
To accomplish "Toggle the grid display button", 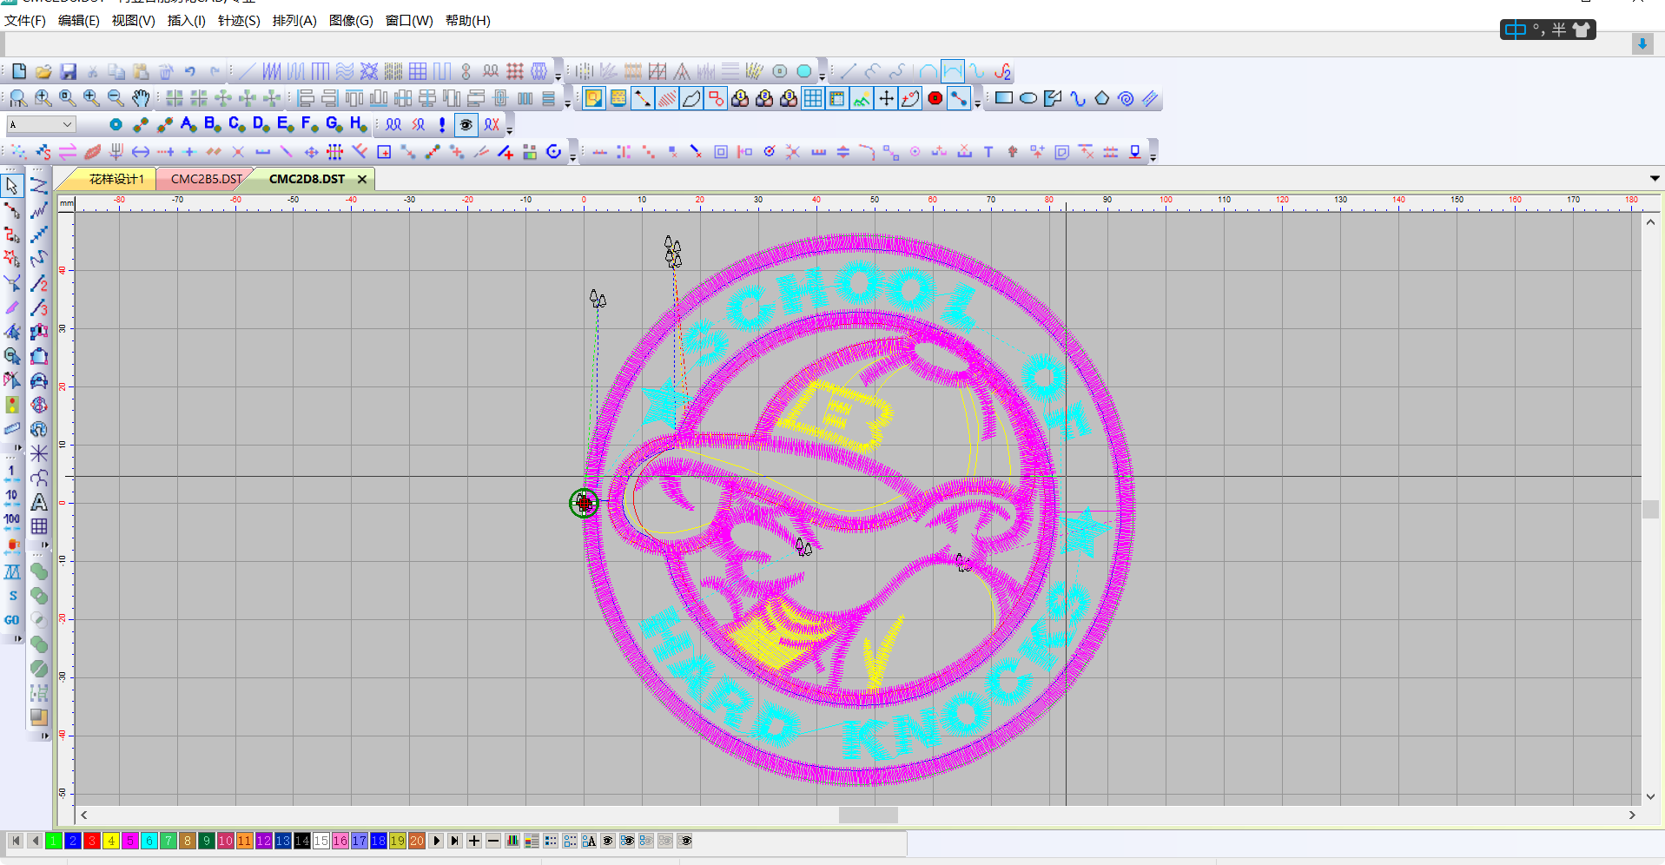I will pyautogui.click(x=812, y=98).
